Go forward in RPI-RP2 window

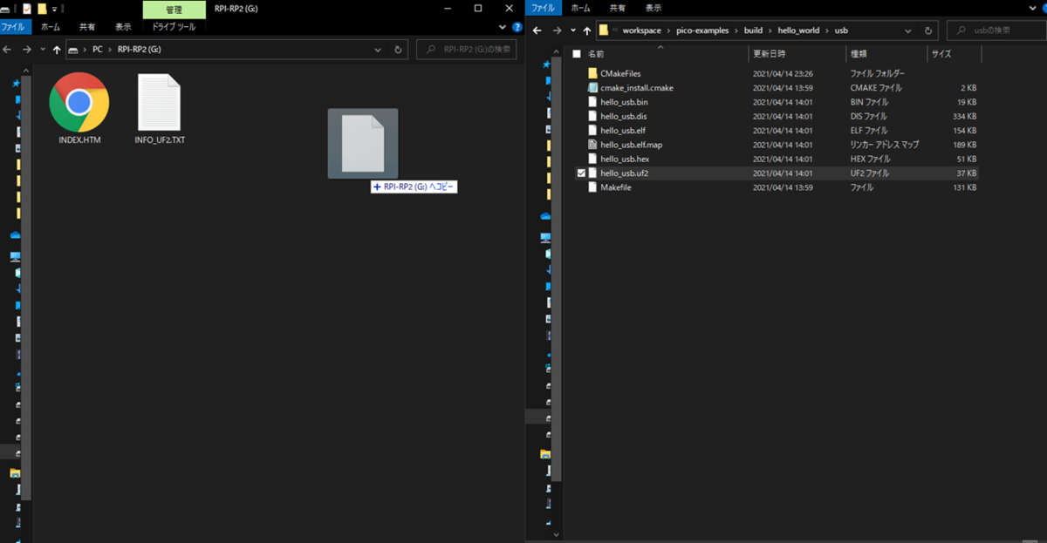[27, 50]
